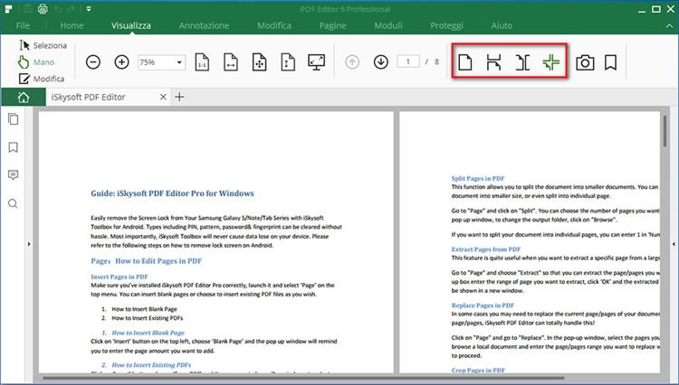The width and height of the screenshot is (679, 385).
Task: Open the Visualizza tab
Action: click(131, 25)
